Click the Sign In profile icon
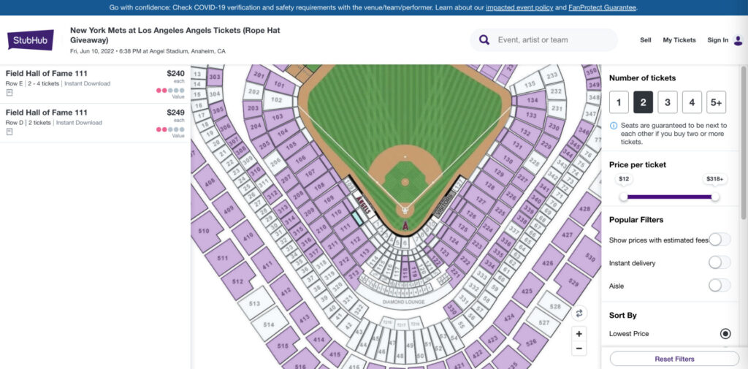 click(738, 40)
